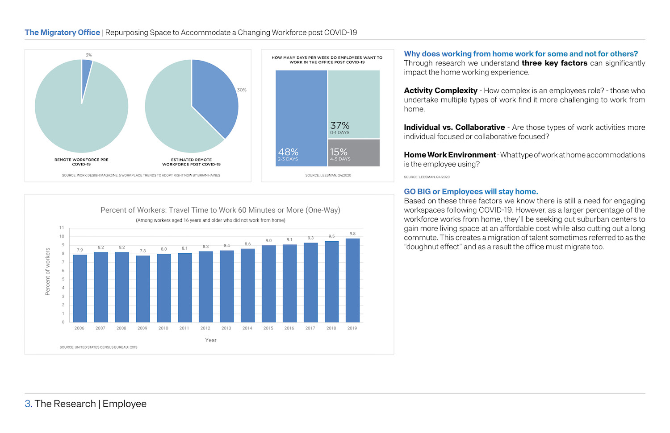
Task: Click the 'Remote Workforce Pre COVID-19' pie label
Action: click(x=81, y=162)
